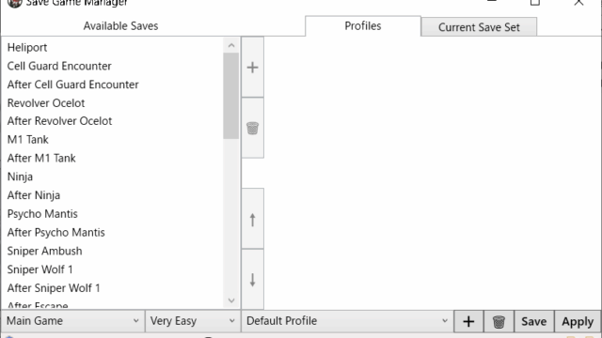Select the Revolver Ocelot save
The image size is (602, 338).
click(46, 103)
